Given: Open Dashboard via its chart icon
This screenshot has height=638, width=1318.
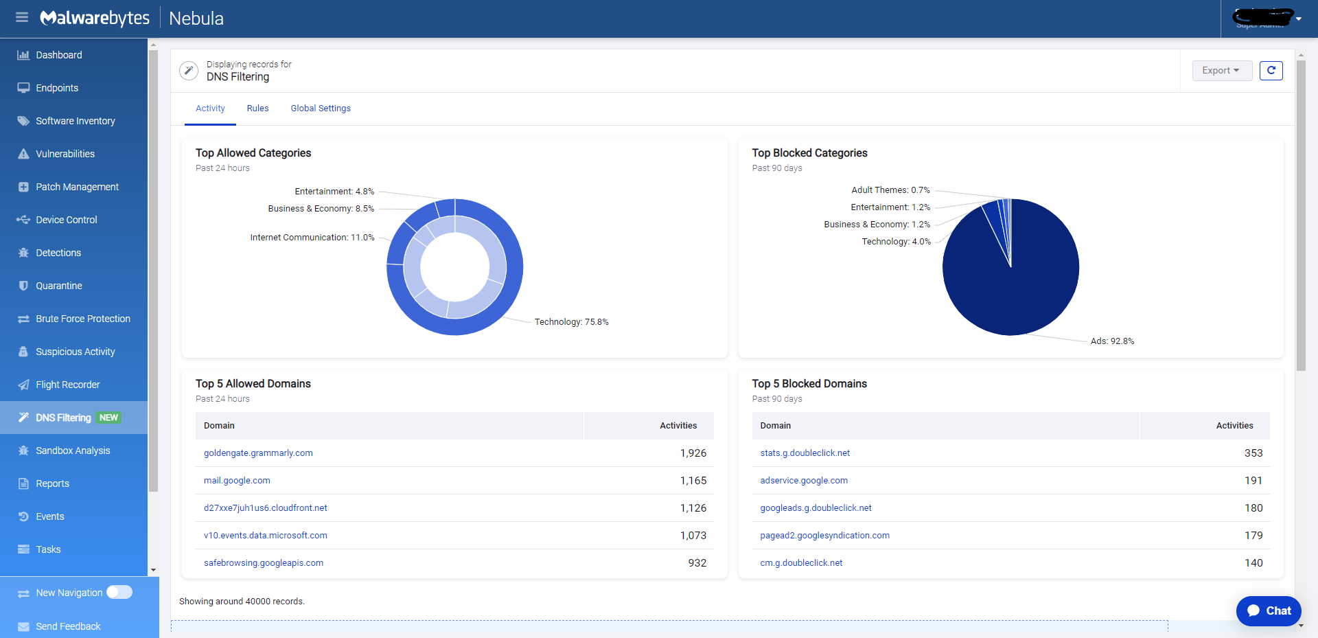Looking at the screenshot, I should pos(23,55).
